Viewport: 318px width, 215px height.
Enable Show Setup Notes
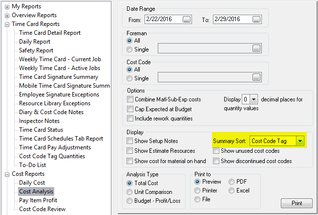[129, 141]
